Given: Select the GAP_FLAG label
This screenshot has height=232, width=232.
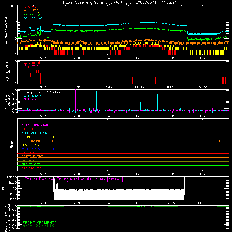Looking at the screenshot, I should coord(28,129).
